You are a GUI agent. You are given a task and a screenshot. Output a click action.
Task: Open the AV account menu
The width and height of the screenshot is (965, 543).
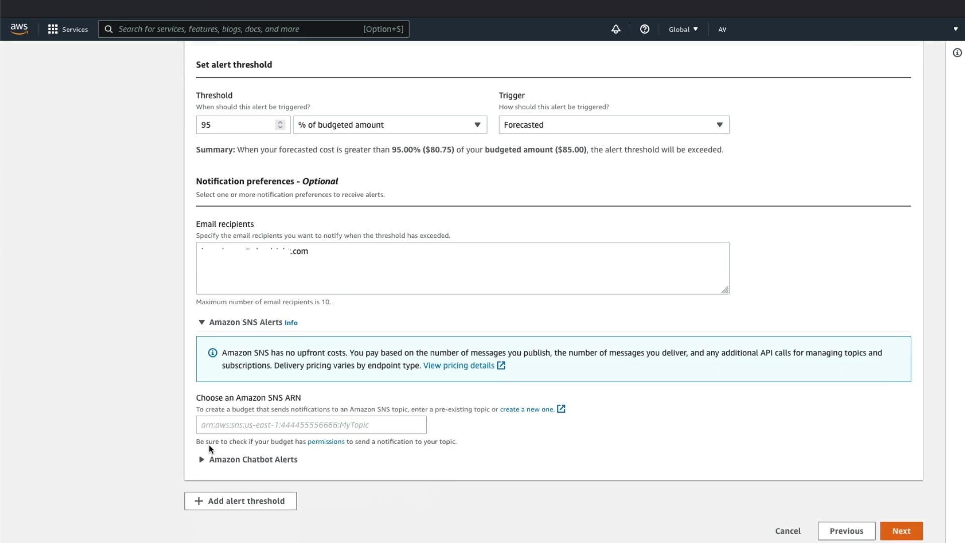722,29
